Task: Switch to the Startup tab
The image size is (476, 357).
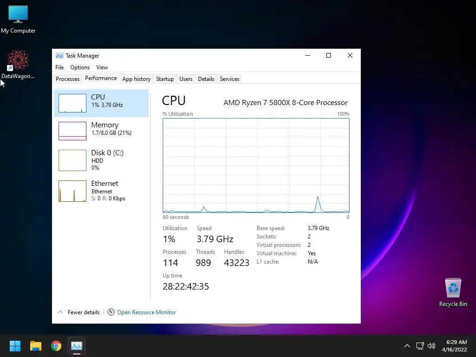Action: (x=165, y=79)
